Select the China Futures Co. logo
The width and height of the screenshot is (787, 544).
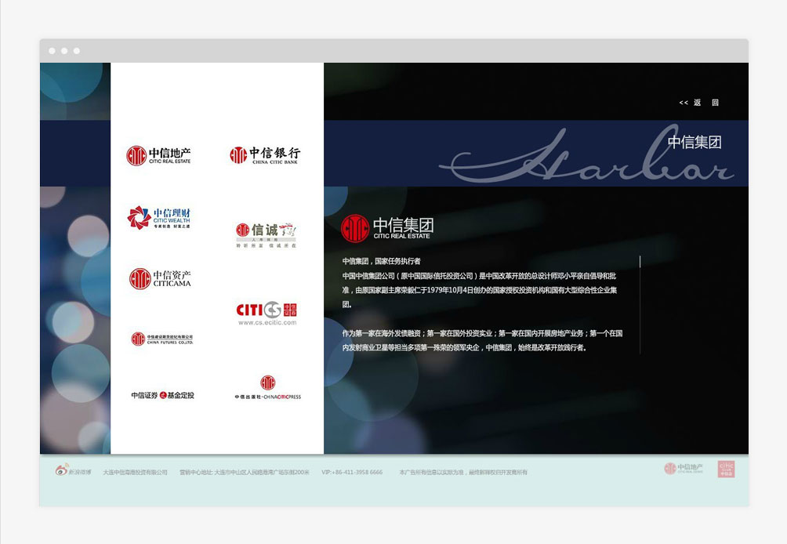(161, 339)
